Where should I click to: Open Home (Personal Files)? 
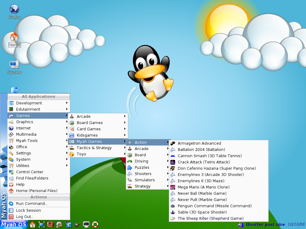pyautogui.click(x=39, y=191)
